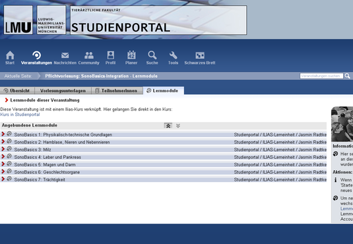Open SonoBasics 1: Physikalisch-technische Grundlagen
Image resolution: width=353 pixels, height=244 pixels.
(63, 135)
